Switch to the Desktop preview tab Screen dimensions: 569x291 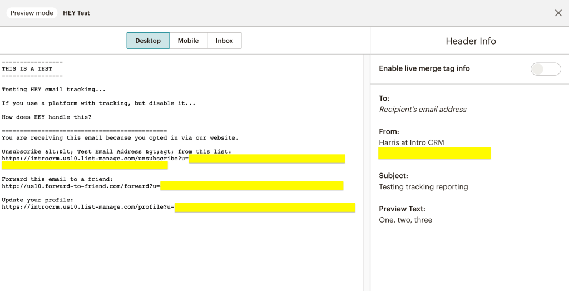148,41
